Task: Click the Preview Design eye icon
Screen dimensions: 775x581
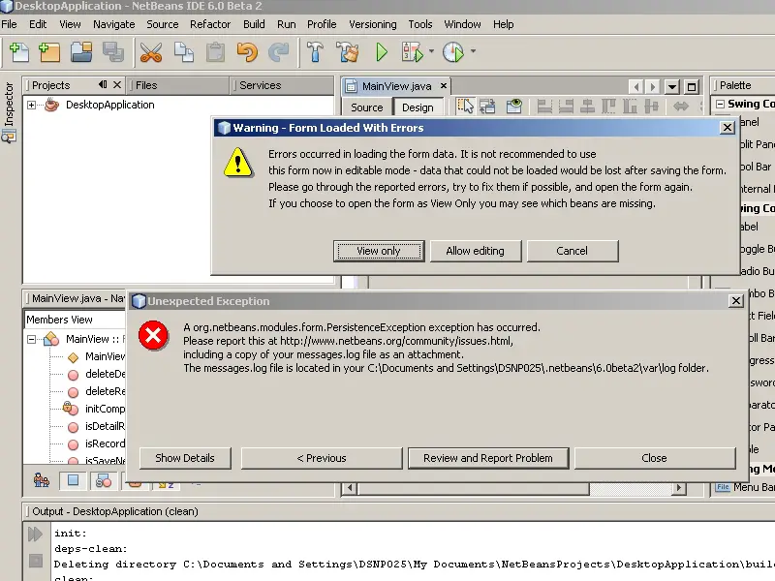Action: pos(514,106)
